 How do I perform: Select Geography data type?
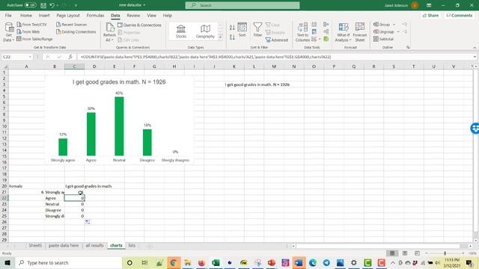point(205,31)
